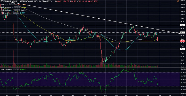Collapse the chart legend toggle box
The height and width of the screenshot is (96, 186).
pyautogui.click(x=2, y=1)
